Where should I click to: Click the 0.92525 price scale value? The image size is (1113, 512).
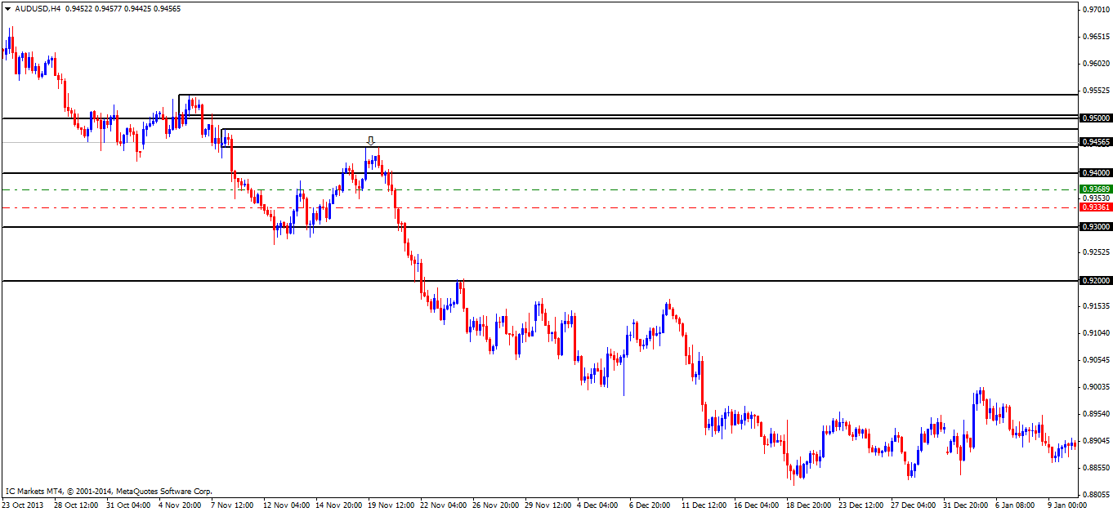tap(1096, 252)
